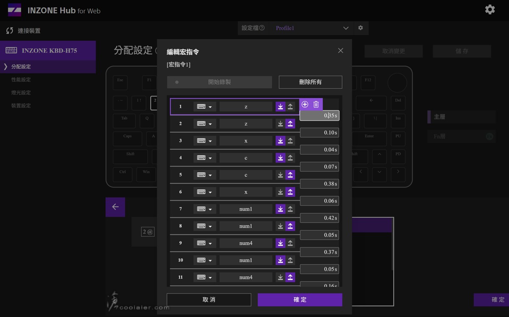Click down arrow icon in row 9
The height and width of the screenshot is (317, 509).
tap(280, 243)
